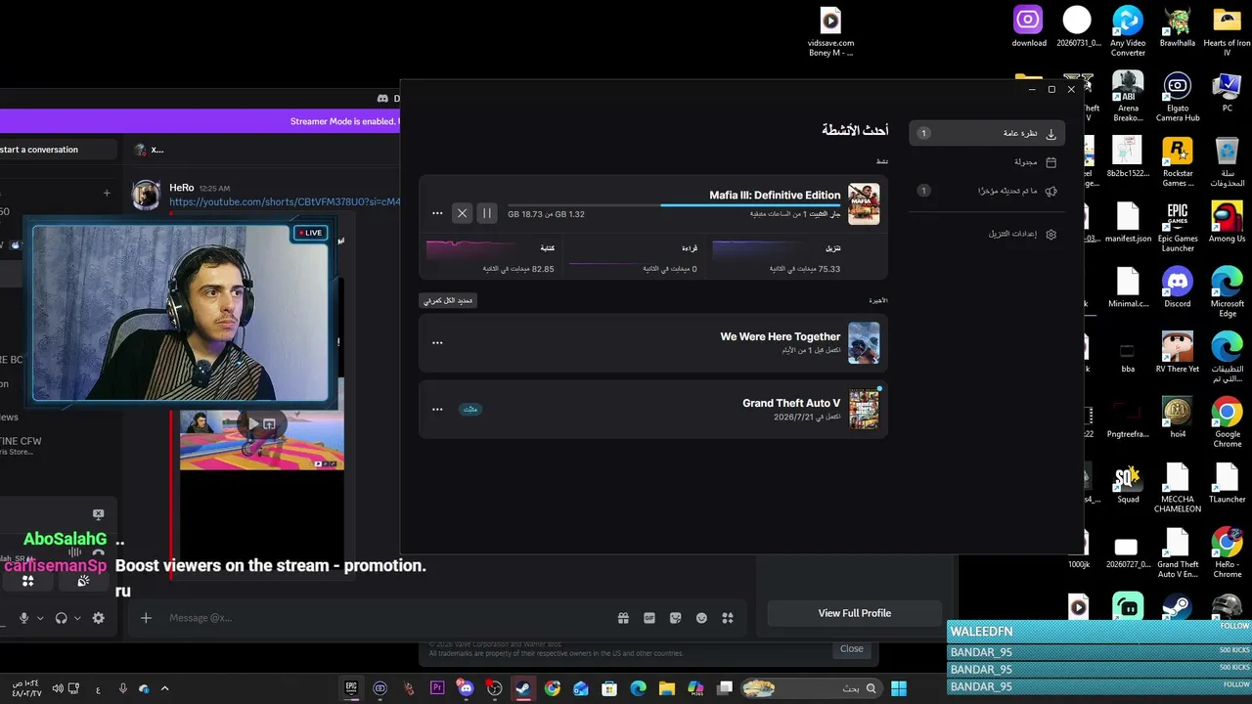This screenshot has width=1252, height=704.
Task: Open File Explorer from the taskbar
Action: coord(667,688)
